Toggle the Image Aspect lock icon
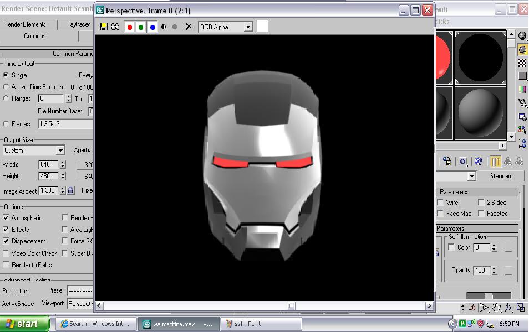This screenshot has width=529, height=332. pyautogui.click(x=70, y=190)
